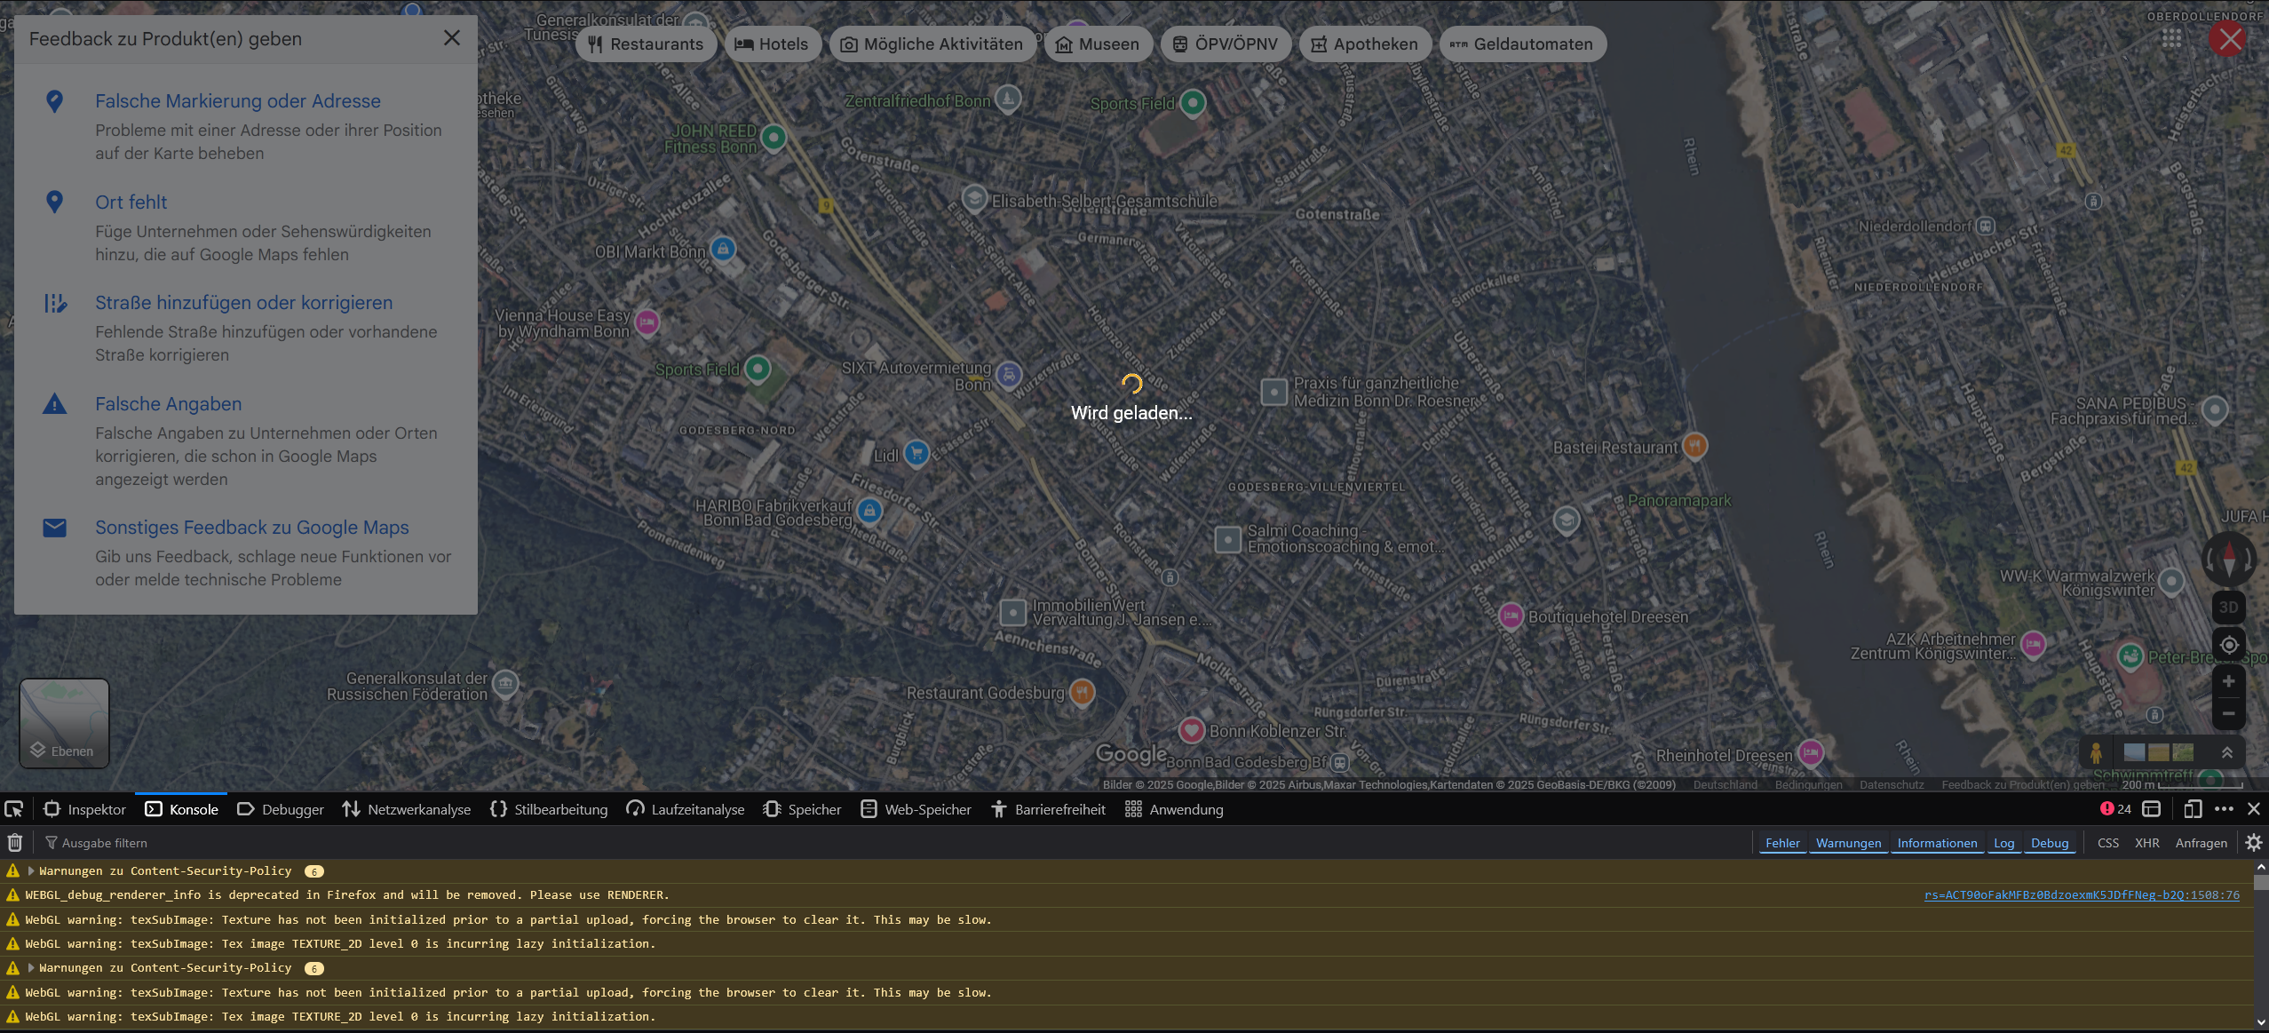Screen dimensions: 2269x1033
Task: Close the Feedback zu Produkt(en) geben dialog
Action: pyautogui.click(x=452, y=38)
